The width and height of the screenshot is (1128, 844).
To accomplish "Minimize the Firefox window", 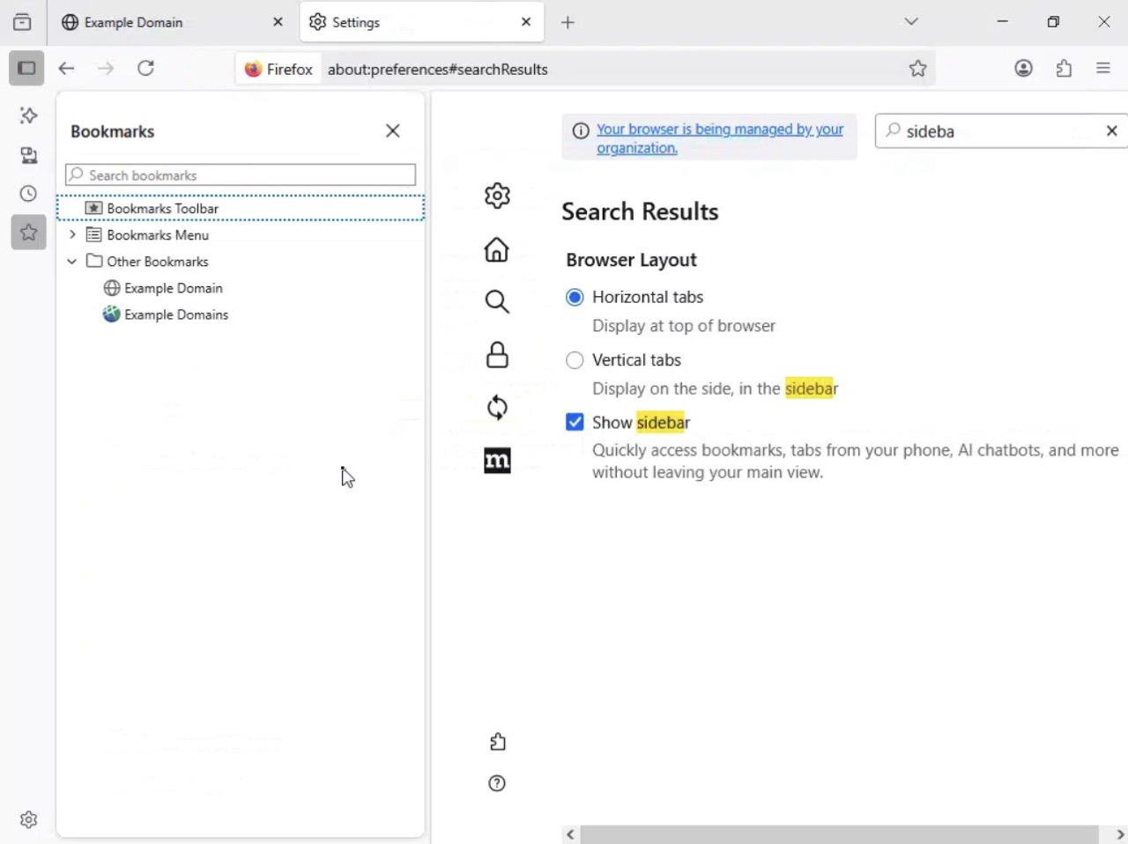I will (x=1002, y=22).
